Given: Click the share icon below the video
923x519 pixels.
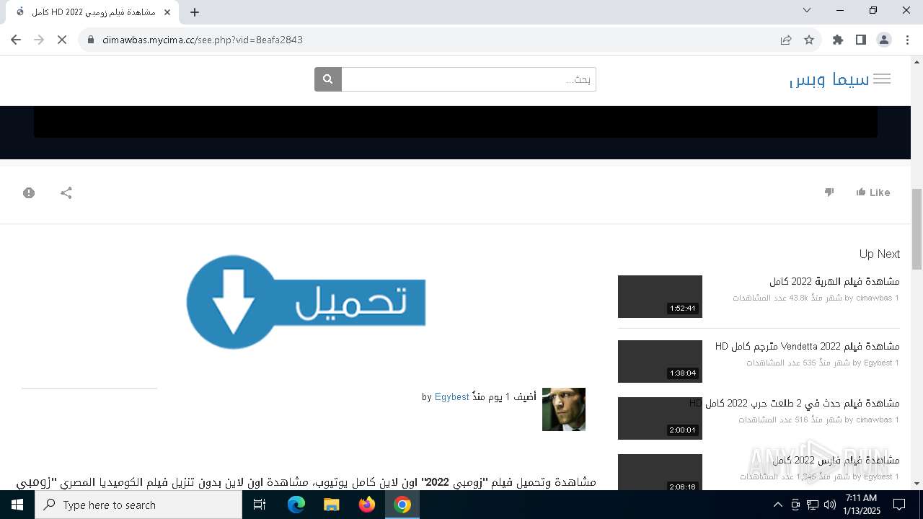Looking at the screenshot, I should click(x=66, y=192).
